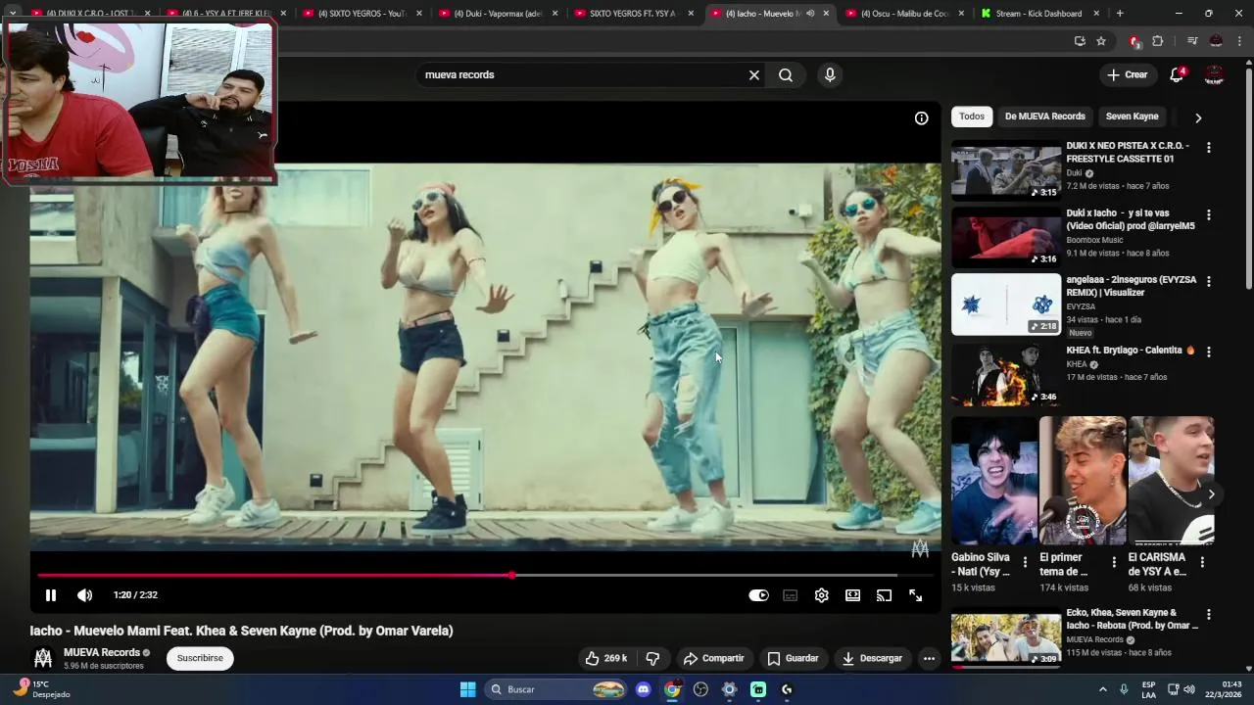1254x705 pixels.
Task: Select the Todos filter chip
Action: tap(972, 117)
